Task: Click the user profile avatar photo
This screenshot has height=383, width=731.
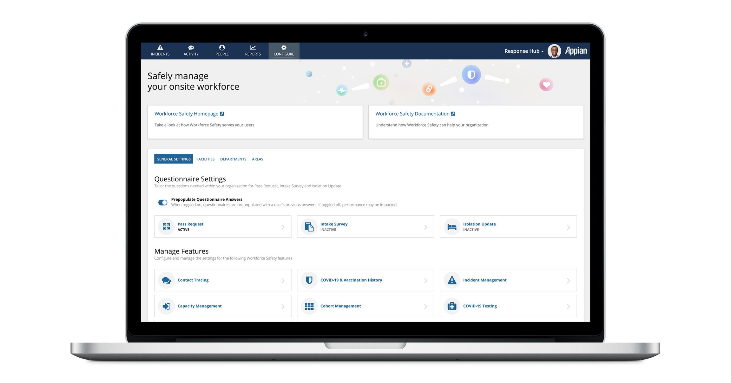Action: [x=554, y=51]
